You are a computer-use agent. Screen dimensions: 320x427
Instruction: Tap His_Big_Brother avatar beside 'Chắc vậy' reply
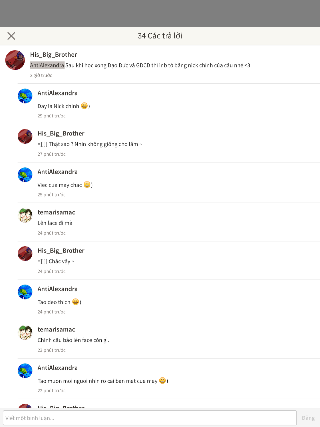[25, 254]
